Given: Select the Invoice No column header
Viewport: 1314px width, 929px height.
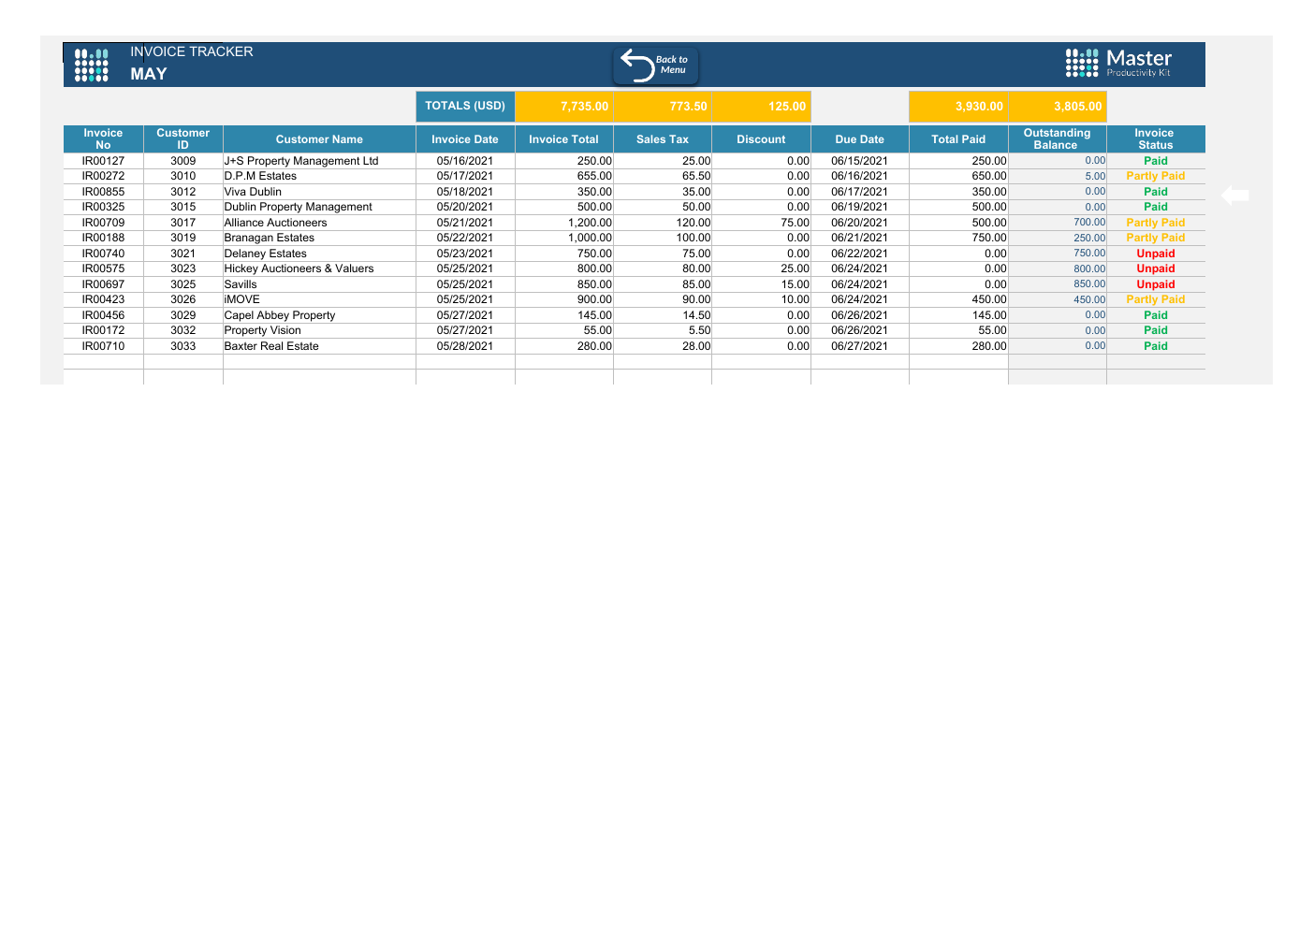Looking at the screenshot, I should [103, 139].
